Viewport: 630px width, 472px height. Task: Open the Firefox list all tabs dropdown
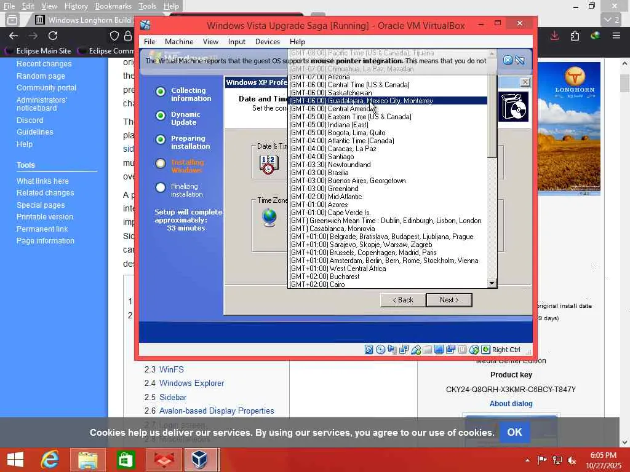click(611, 20)
